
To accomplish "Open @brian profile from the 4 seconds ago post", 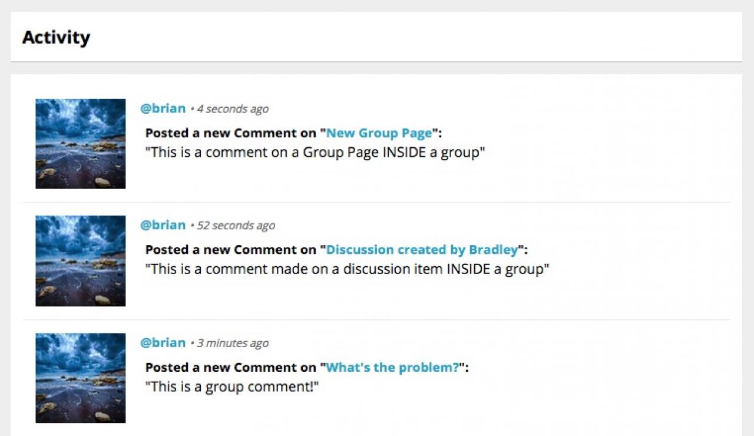I will 163,108.
